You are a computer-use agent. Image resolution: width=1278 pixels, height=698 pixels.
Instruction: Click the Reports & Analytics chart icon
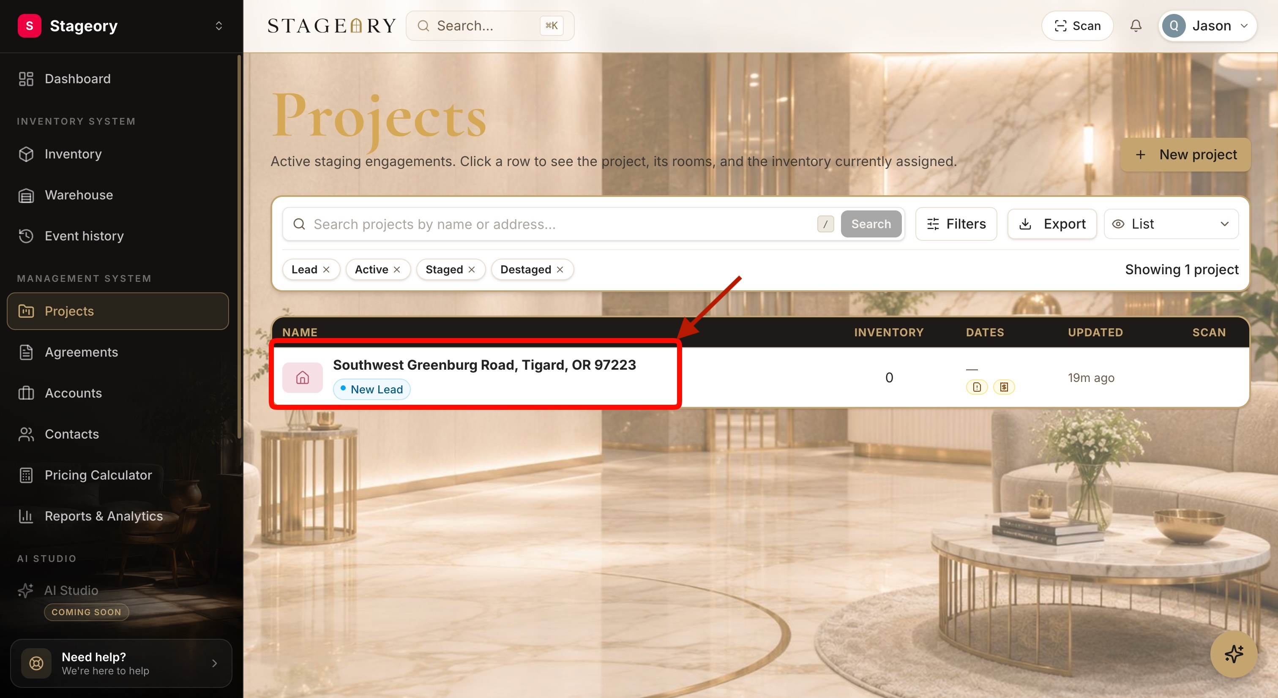26,516
